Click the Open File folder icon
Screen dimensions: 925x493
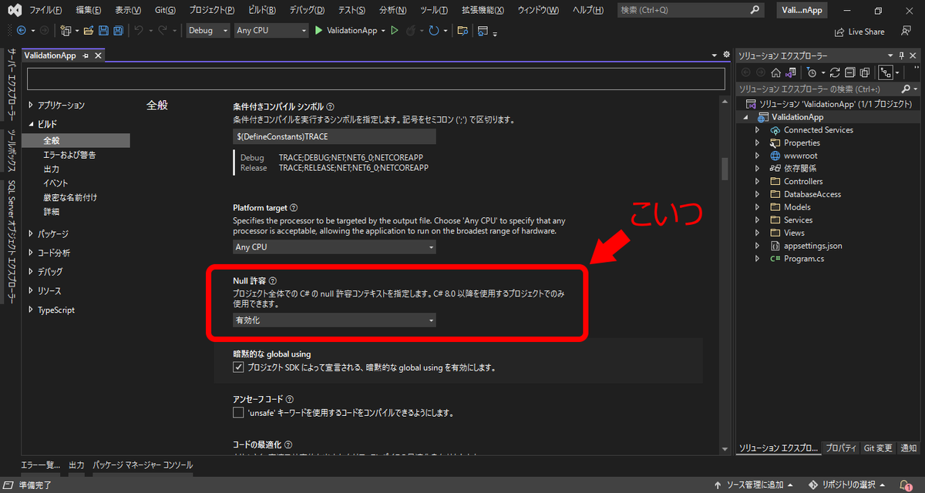[x=89, y=31]
